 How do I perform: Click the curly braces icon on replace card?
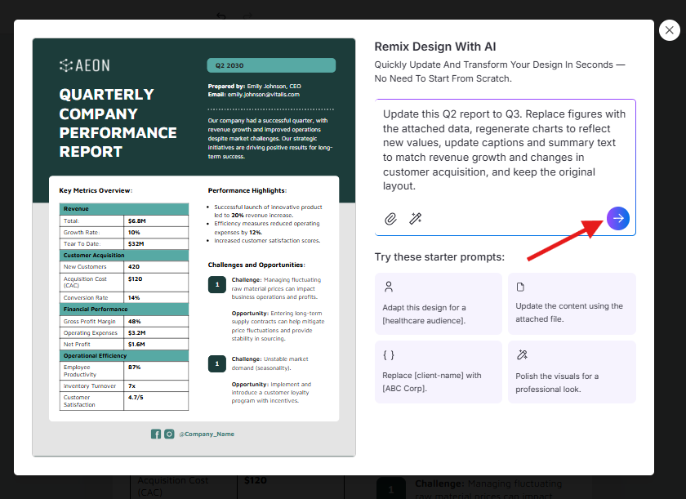coord(389,354)
